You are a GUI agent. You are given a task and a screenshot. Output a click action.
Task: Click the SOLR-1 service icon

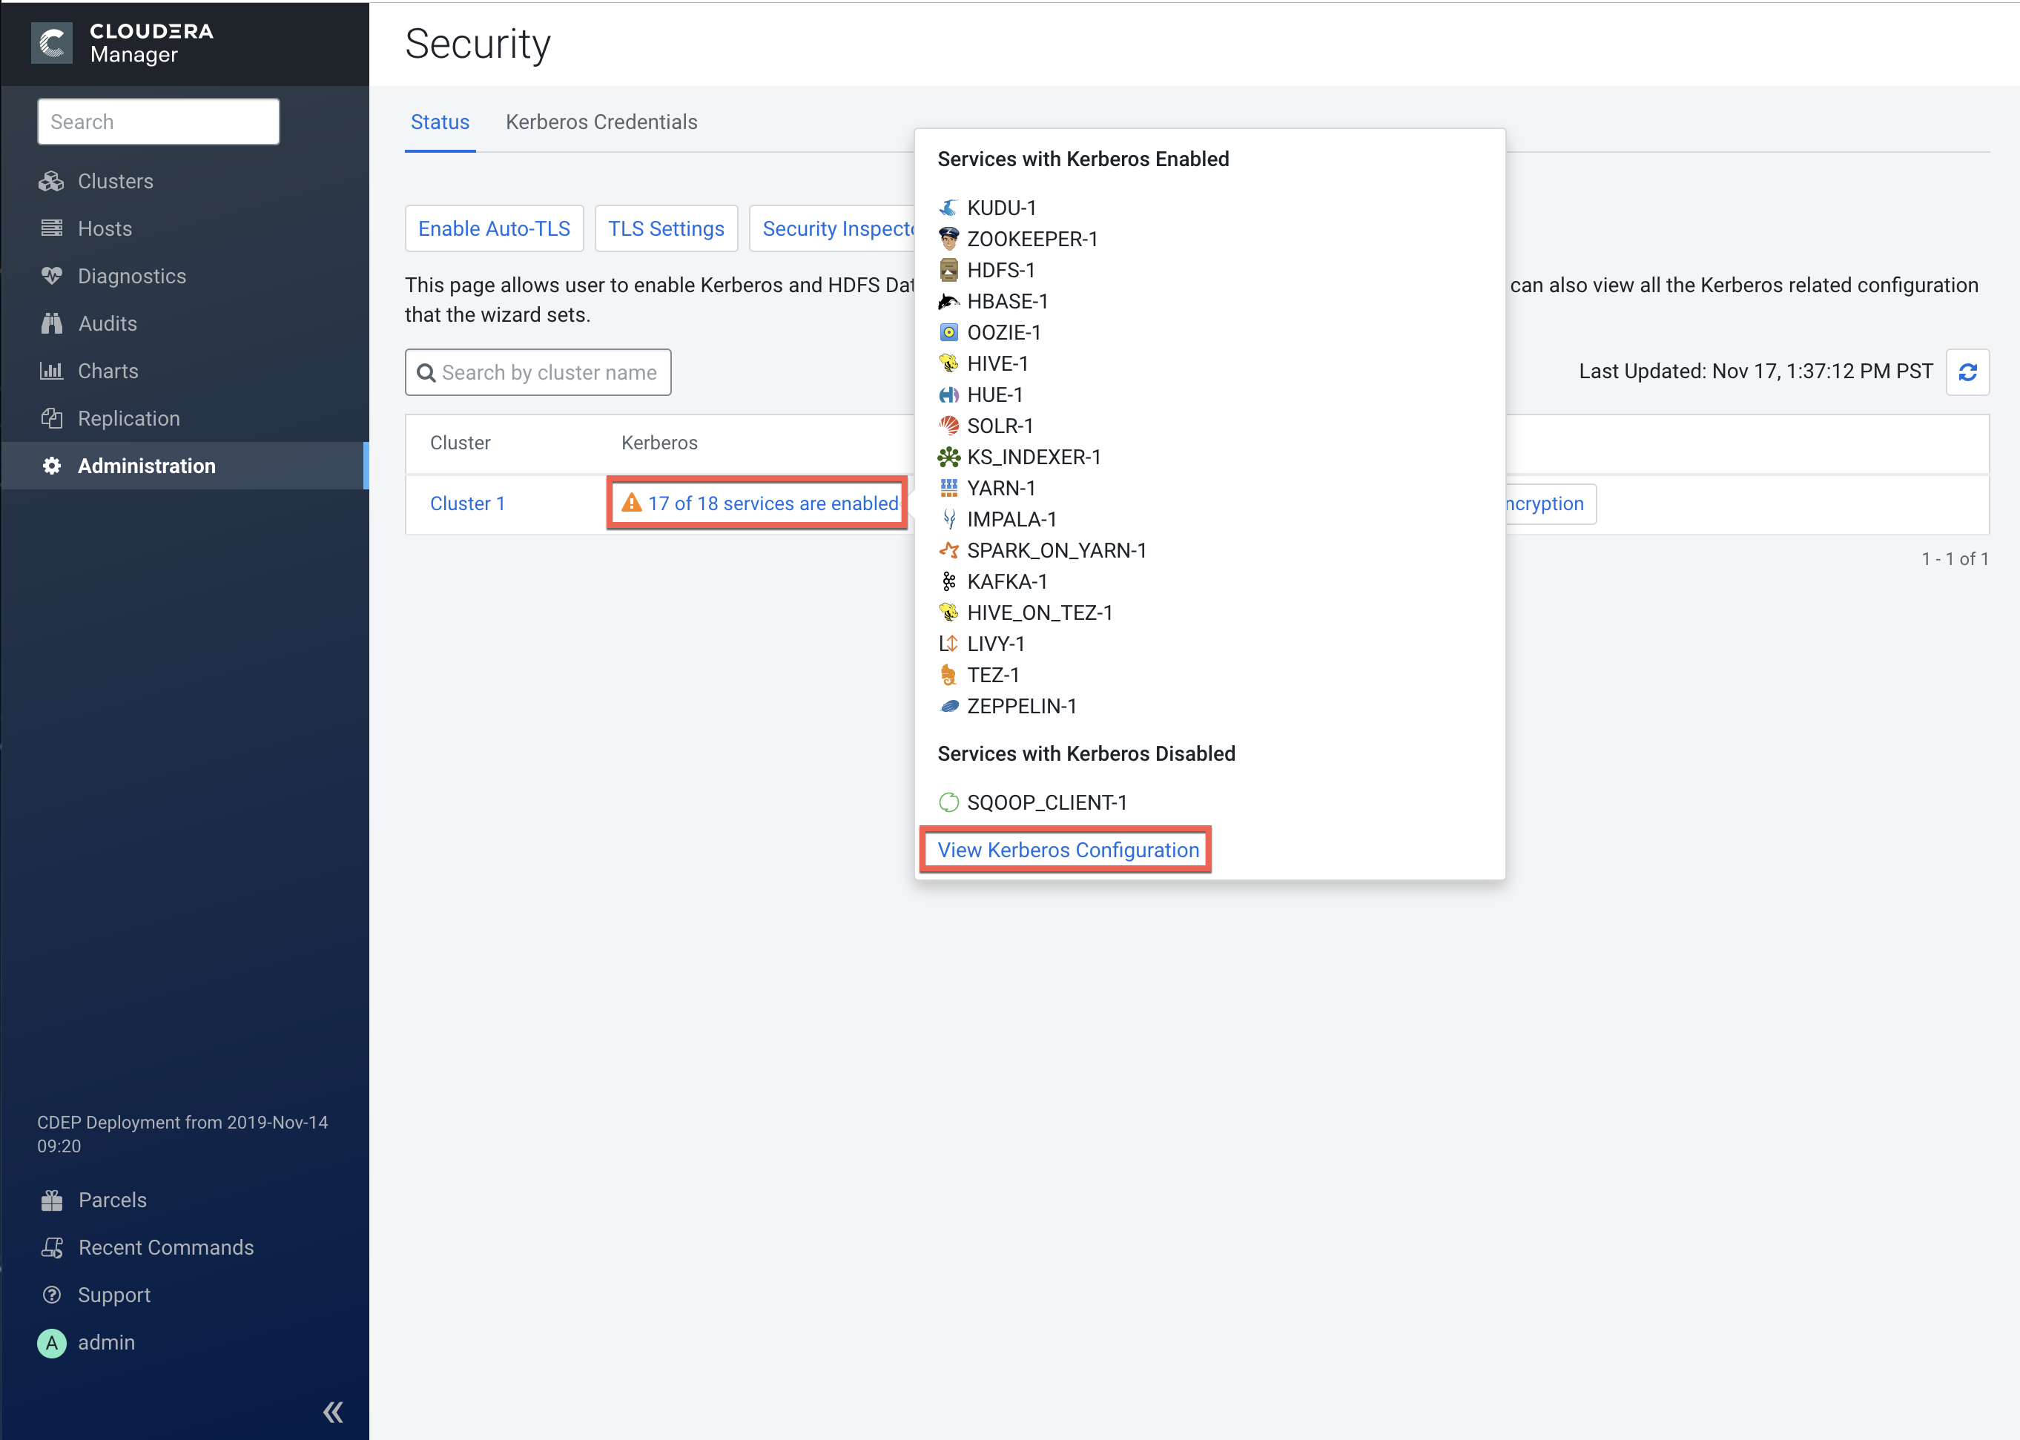click(x=948, y=426)
